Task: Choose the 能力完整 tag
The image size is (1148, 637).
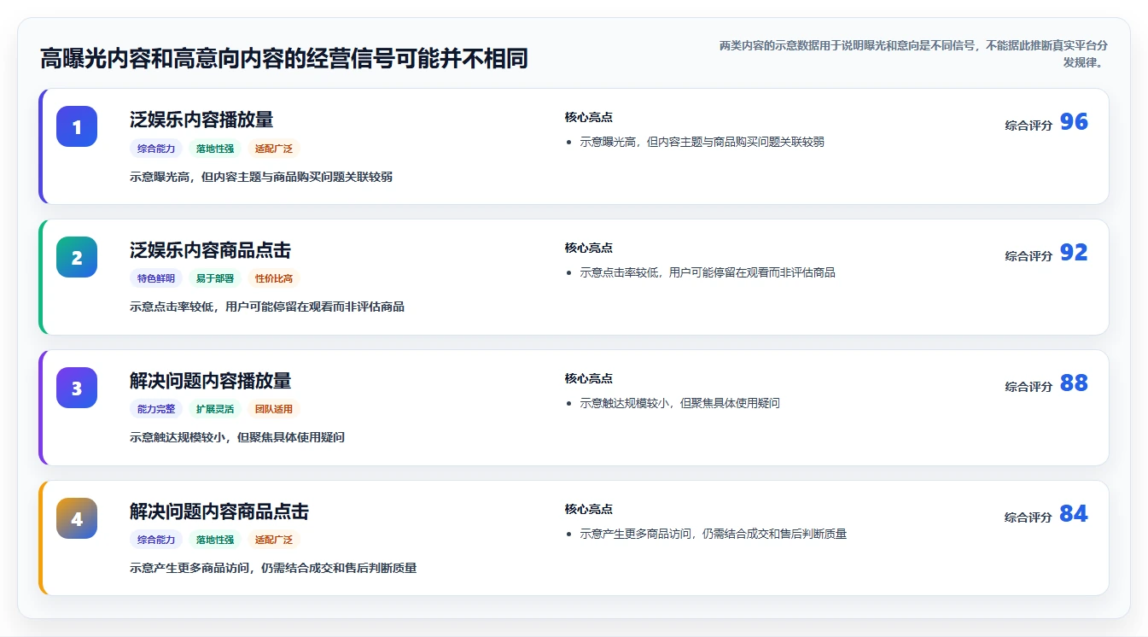Action: tap(156, 409)
